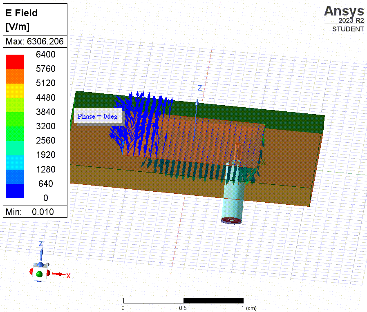Select the 5120 legend scale value
The image size is (367, 312).
point(46,83)
